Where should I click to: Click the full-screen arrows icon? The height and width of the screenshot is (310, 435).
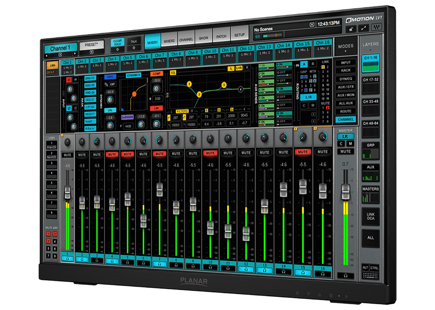[x=364, y=28]
